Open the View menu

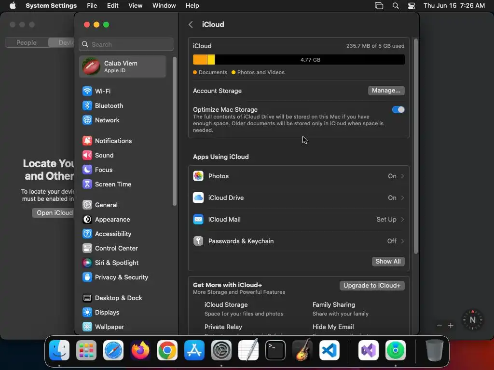[x=136, y=6]
